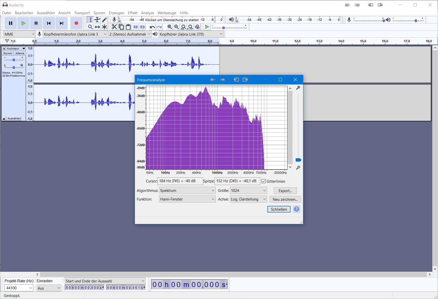Close the audio track with its X button
Image resolution: width=438 pixels, height=299 pixels.
pyautogui.click(x=4, y=48)
